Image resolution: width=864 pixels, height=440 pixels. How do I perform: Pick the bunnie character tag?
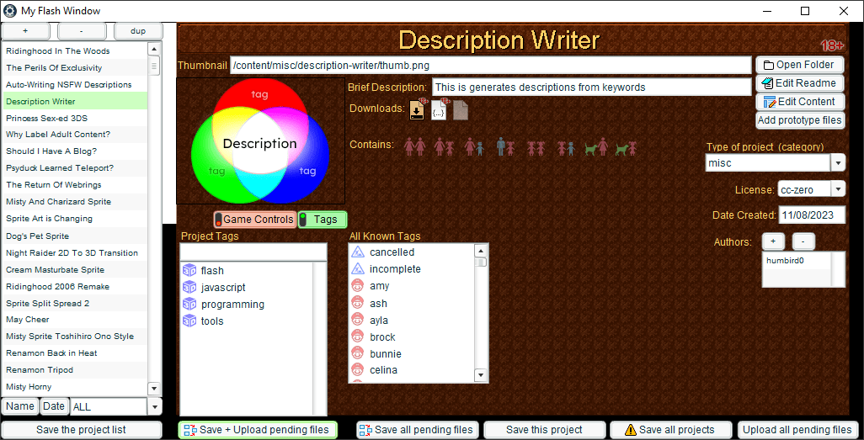pos(412,353)
